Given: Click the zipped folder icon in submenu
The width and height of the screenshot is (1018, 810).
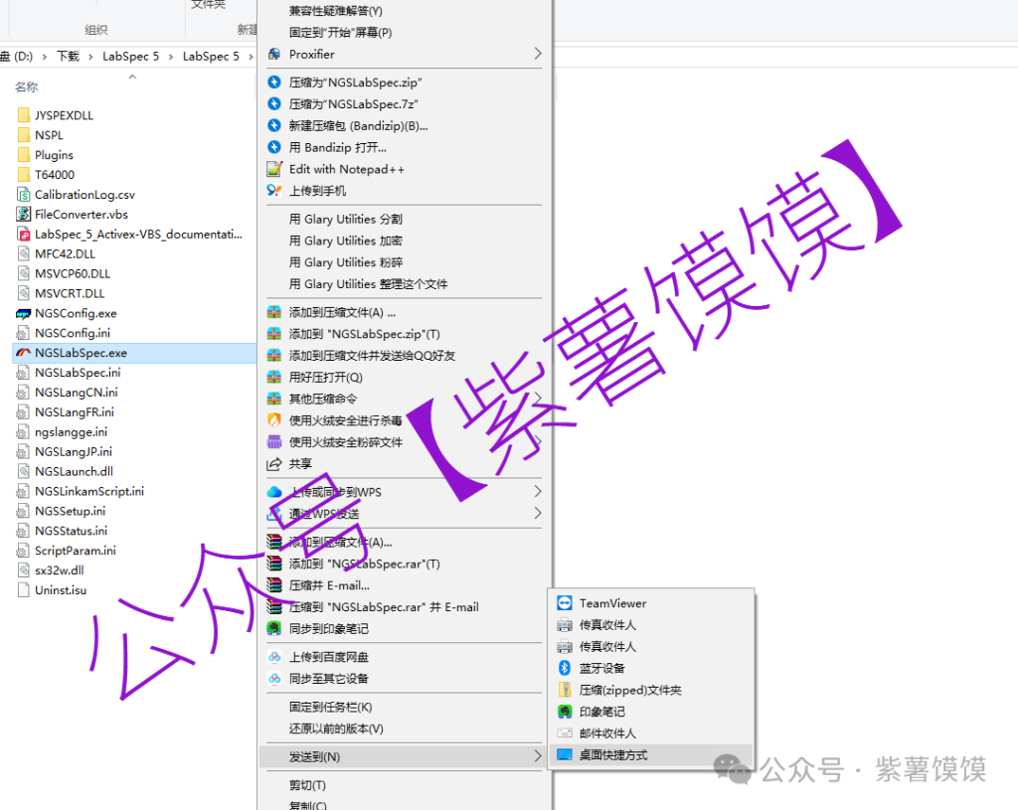Looking at the screenshot, I should tap(565, 690).
